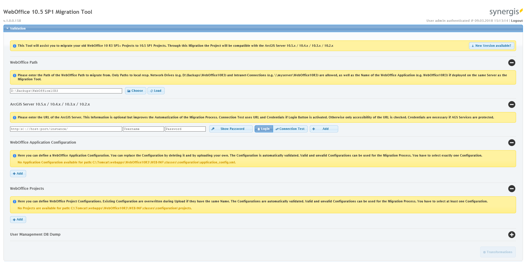Click the Logout link
Image resolution: width=529 pixels, height=262 pixels.
pyautogui.click(x=517, y=21)
